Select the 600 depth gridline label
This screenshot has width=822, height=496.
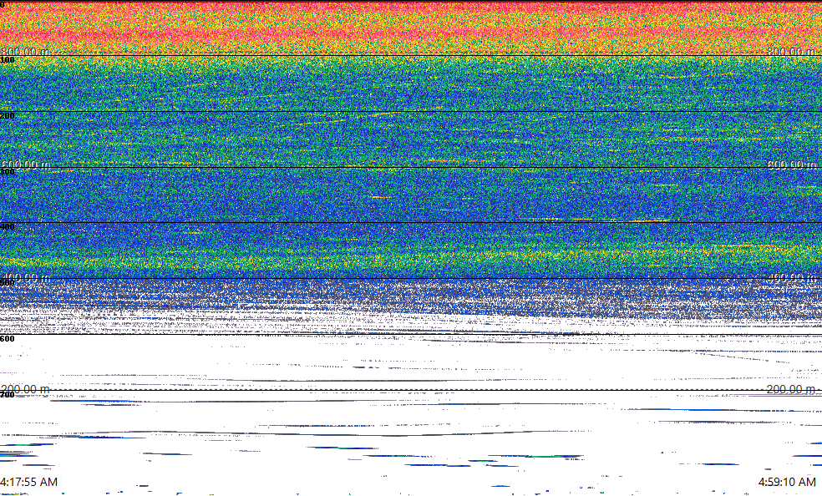click(x=8, y=339)
